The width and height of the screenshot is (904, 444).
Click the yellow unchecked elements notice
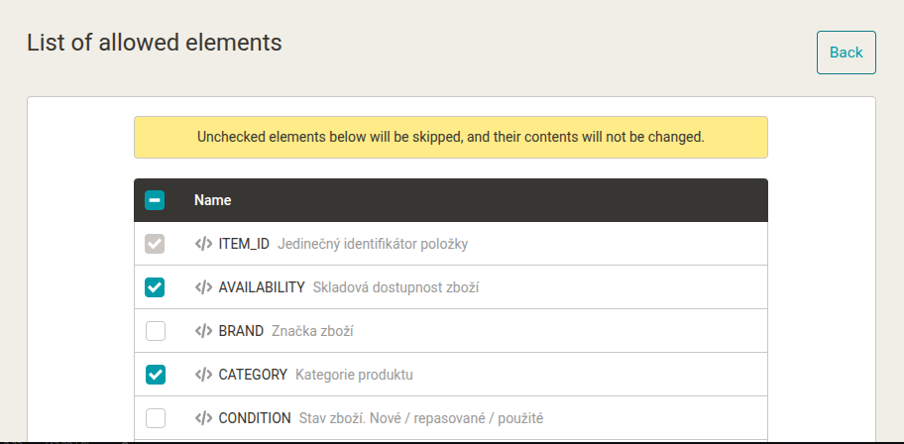(450, 137)
